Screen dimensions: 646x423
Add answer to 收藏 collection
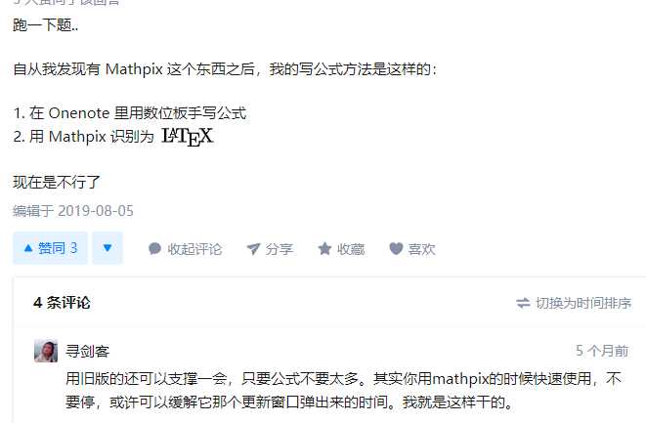351,249
